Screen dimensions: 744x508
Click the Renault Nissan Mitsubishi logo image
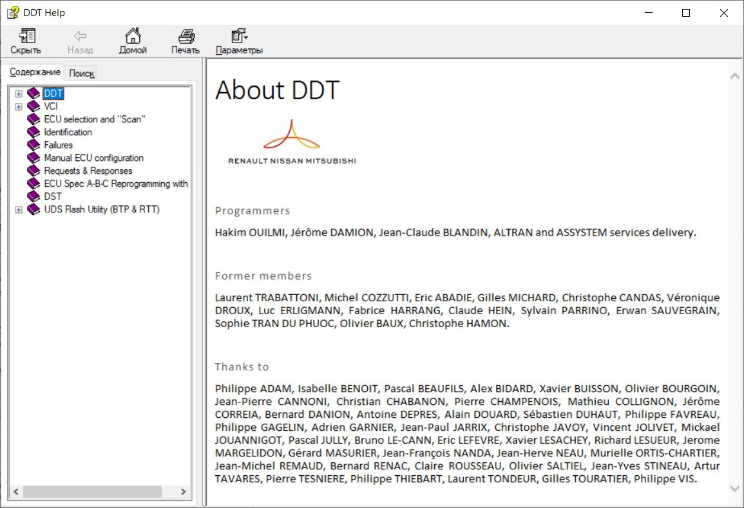click(x=292, y=142)
